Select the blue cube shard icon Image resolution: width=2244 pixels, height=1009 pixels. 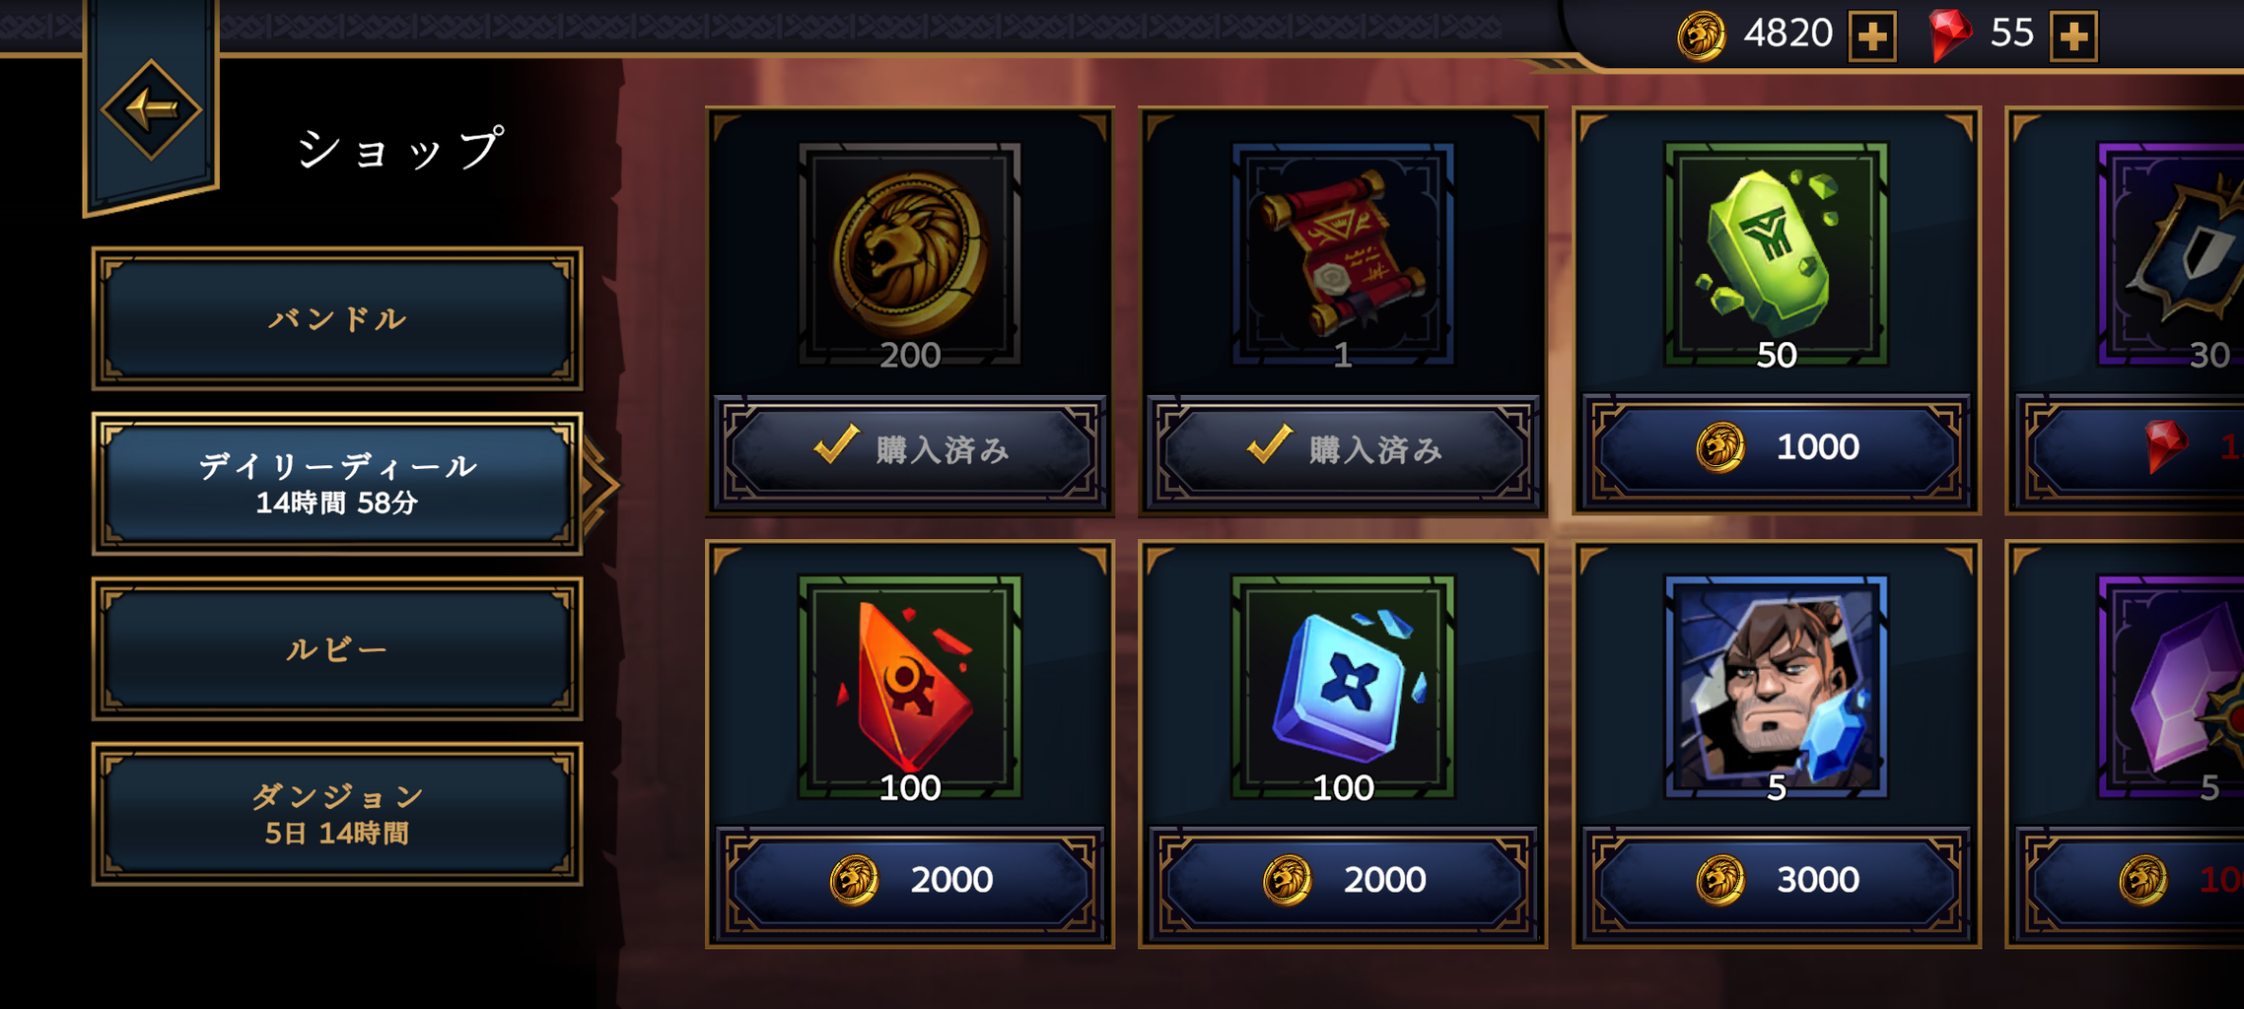tap(1343, 687)
